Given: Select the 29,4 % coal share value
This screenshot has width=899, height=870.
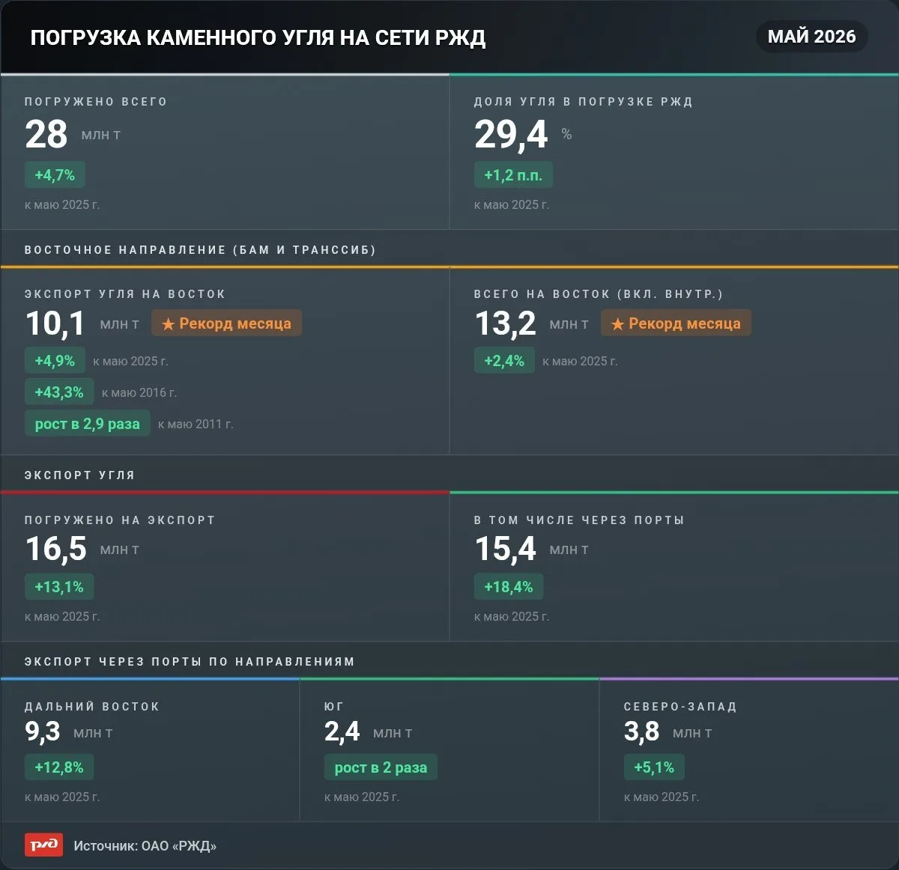Looking at the screenshot, I should coord(523,135).
